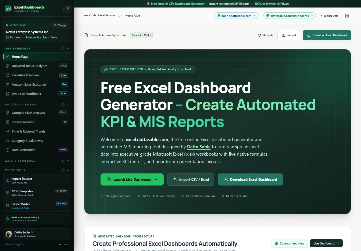Collapse the Studio Tools section
Image resolution: width=361 pixels, height=251 pixels.
coord(68,170)
